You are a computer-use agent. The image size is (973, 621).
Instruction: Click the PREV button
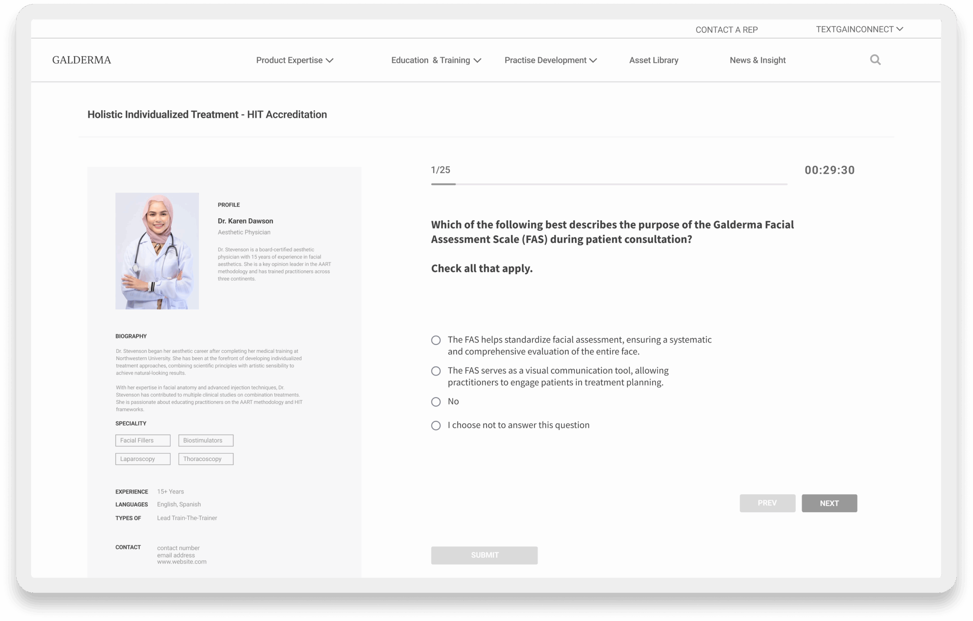pyautogui.click(x=767, y=503)
